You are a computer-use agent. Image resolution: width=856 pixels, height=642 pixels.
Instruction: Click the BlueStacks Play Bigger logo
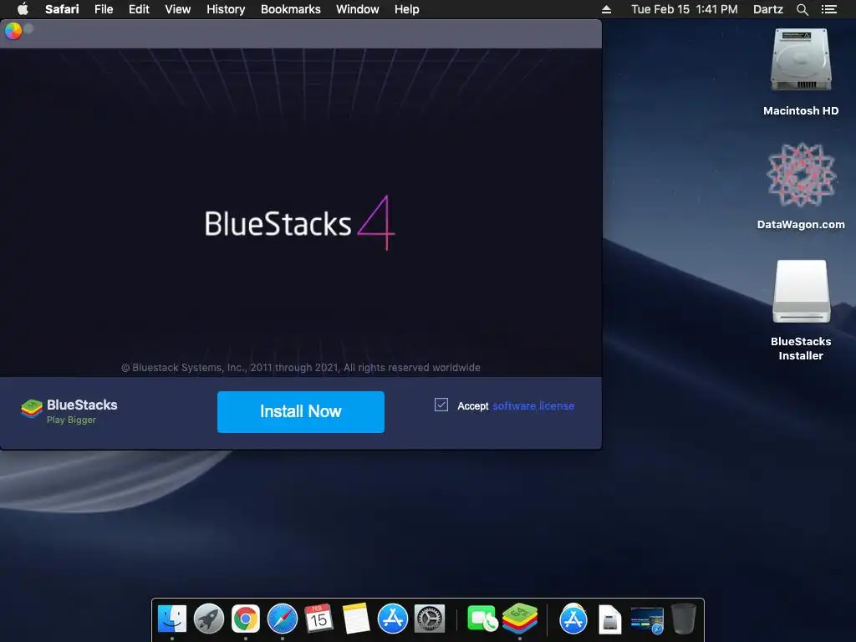69,411
